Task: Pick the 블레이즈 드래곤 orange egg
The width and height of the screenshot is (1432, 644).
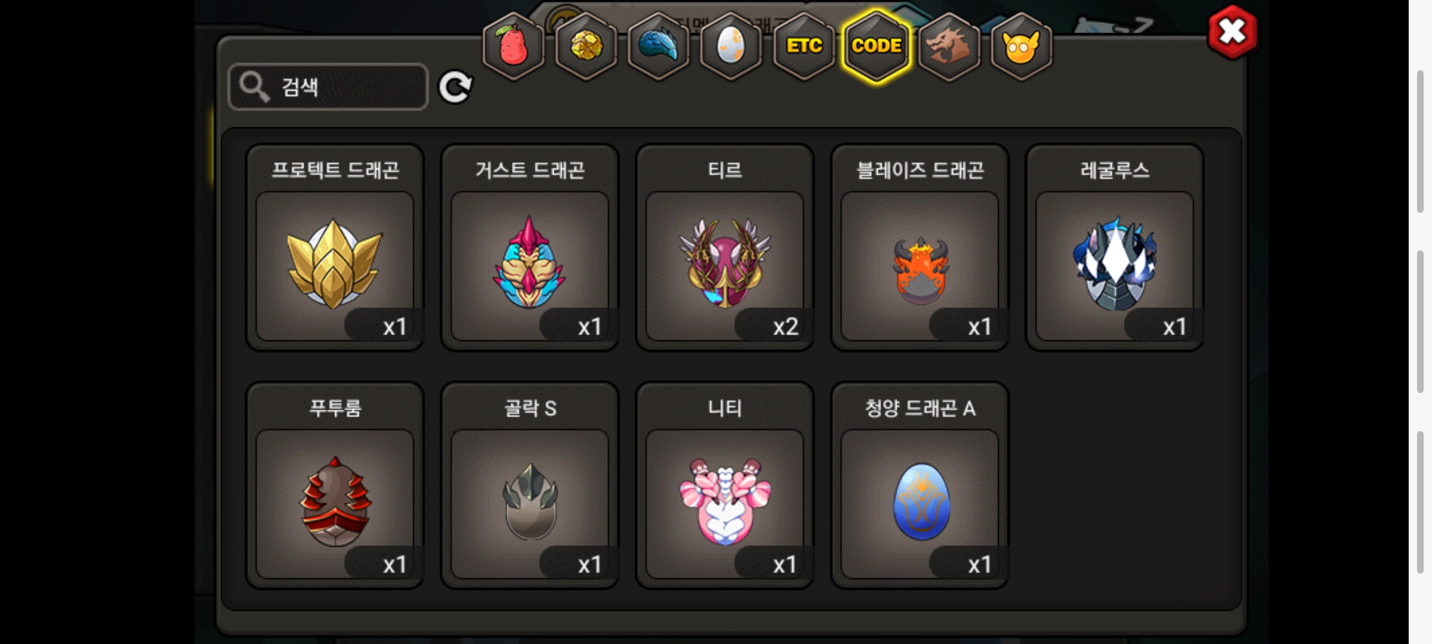Action: 920,247
